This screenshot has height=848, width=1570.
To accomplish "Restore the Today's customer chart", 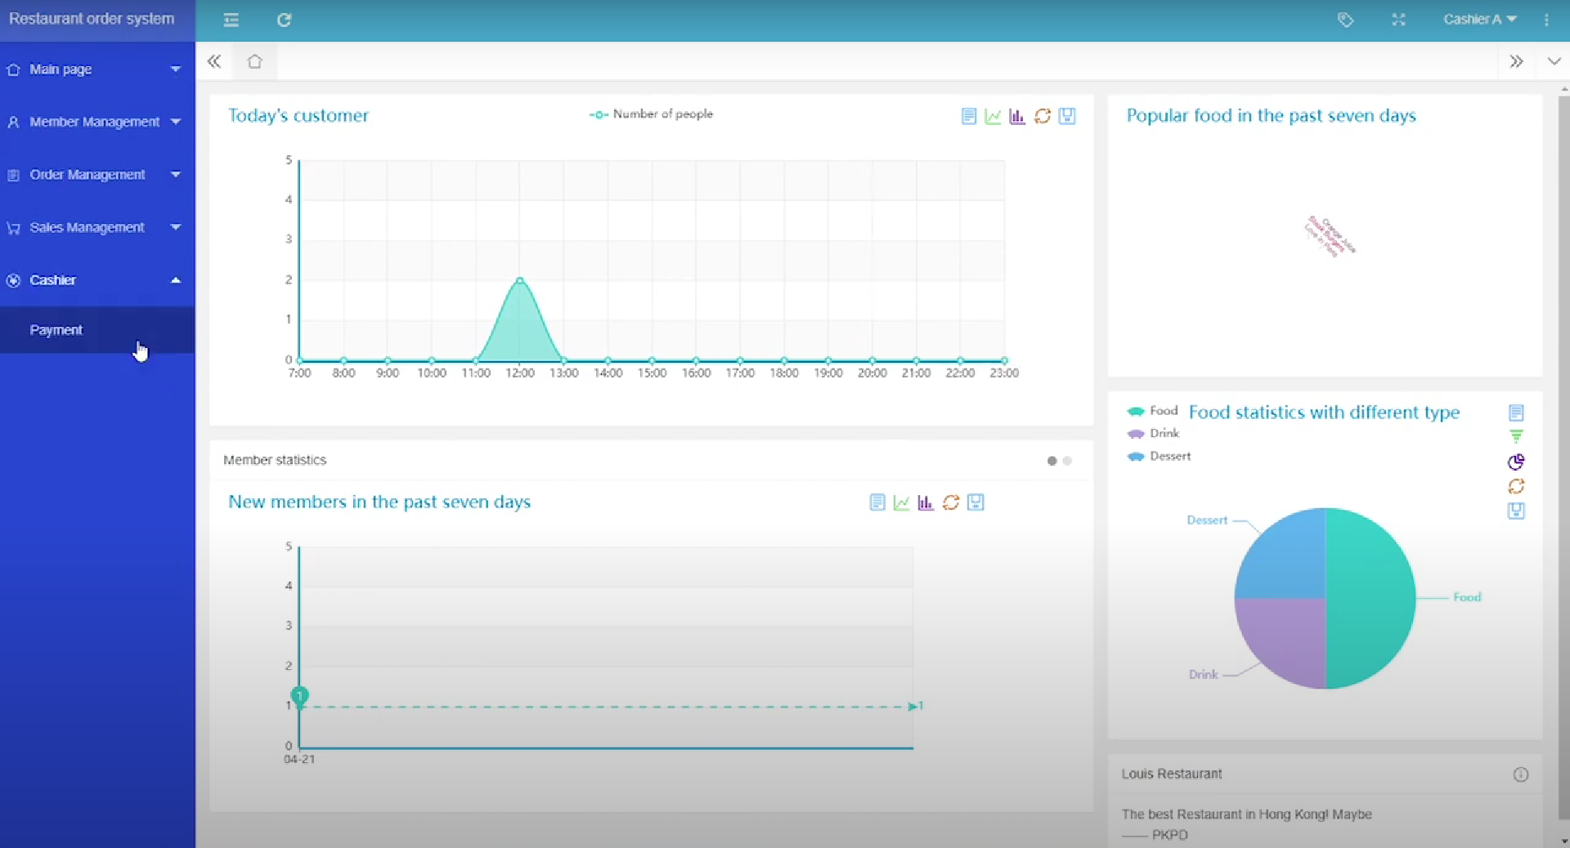I will (1043, 116).
